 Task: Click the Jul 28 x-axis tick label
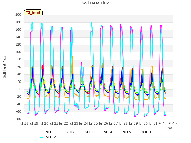coord(123,123)
